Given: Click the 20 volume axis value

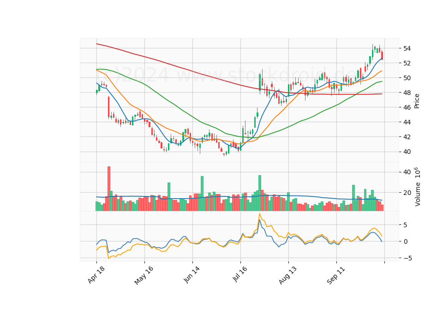Looking at the screenshot, I should (407, 193).
